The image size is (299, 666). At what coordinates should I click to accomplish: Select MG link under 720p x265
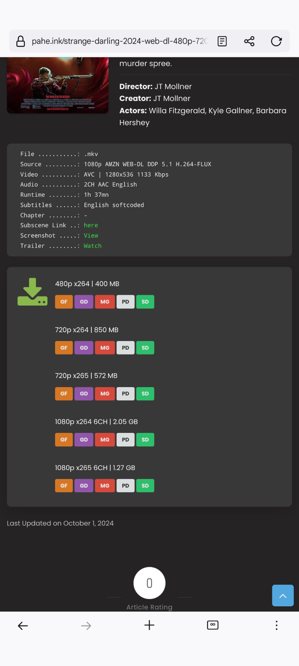105,393
